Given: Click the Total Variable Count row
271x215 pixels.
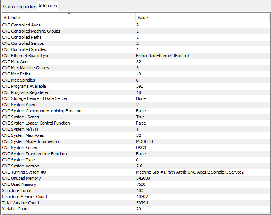Looking at the screenshot, I should click(x=21, y=203).
